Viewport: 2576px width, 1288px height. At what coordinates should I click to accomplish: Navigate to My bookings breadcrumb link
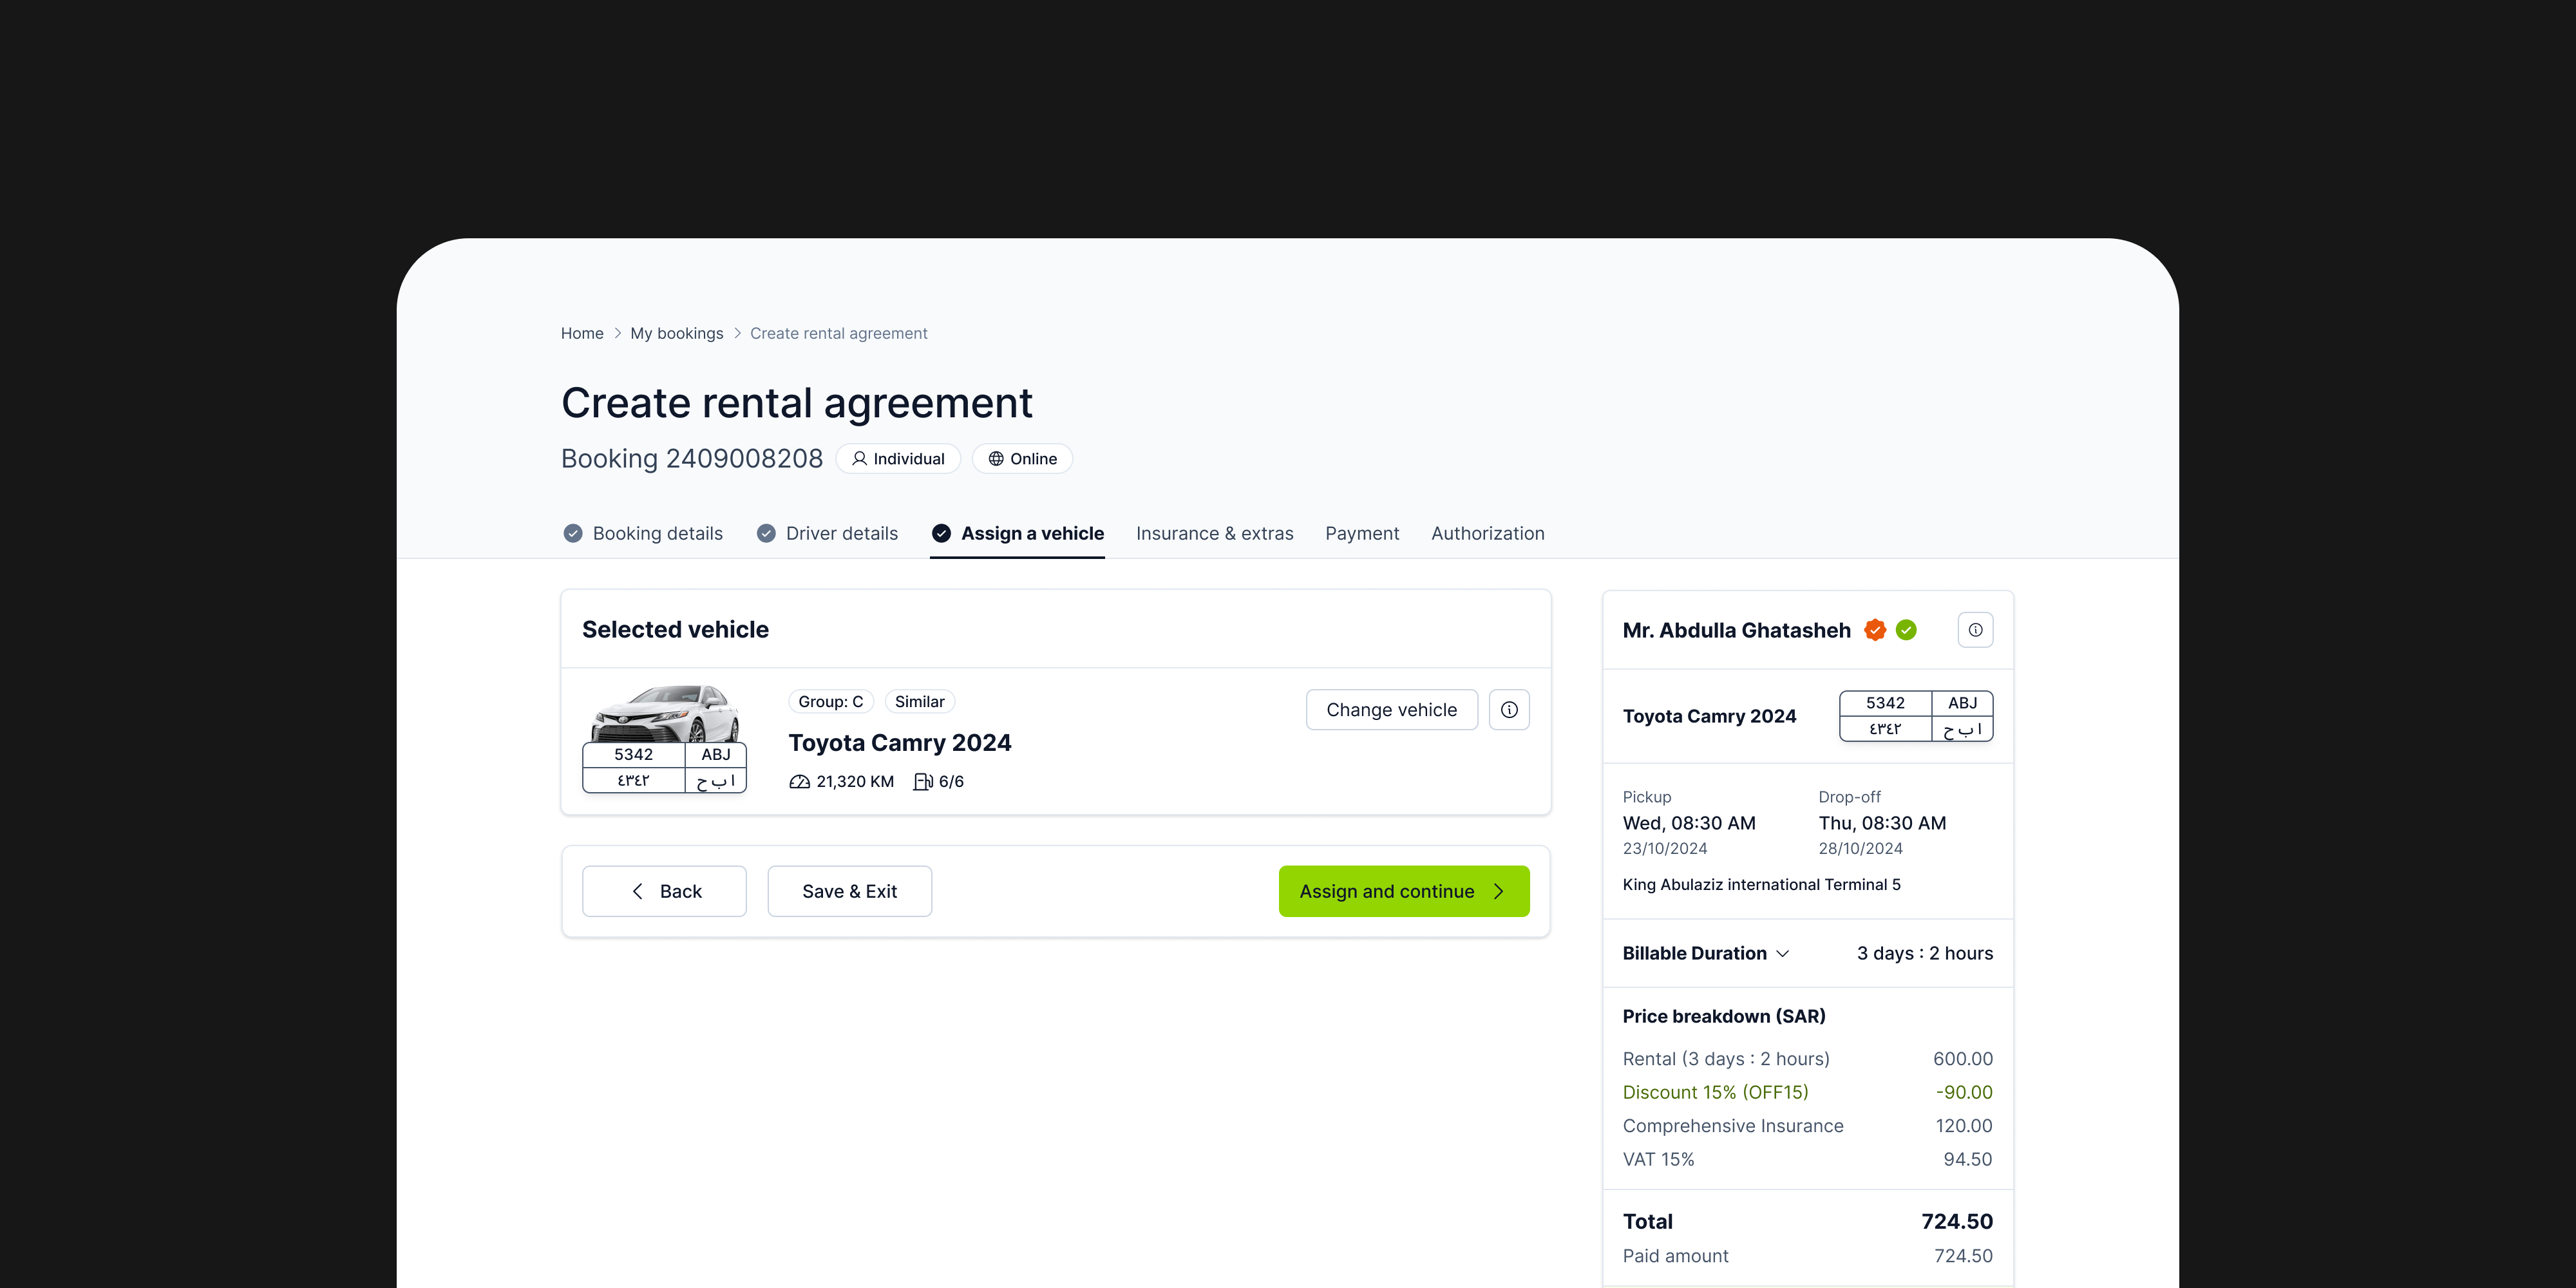click(676, 334)
